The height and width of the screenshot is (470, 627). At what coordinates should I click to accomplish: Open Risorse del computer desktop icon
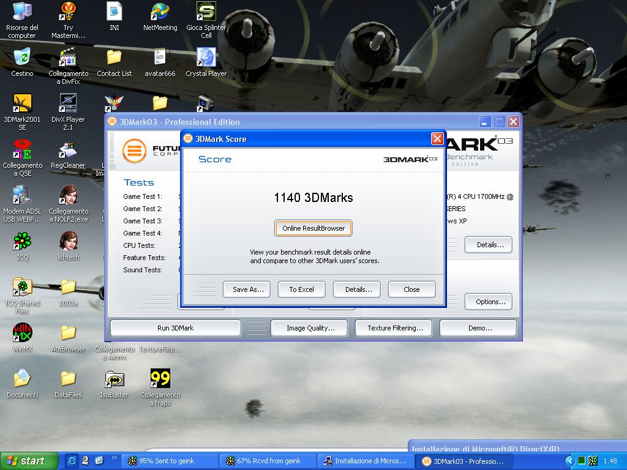pos(22,20)
